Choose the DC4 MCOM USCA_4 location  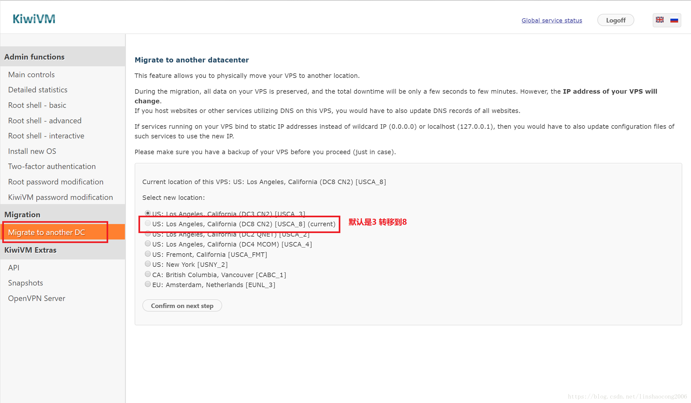(x=148, y=244)
